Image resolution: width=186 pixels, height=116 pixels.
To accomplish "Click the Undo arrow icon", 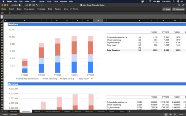I will point(37,5).
